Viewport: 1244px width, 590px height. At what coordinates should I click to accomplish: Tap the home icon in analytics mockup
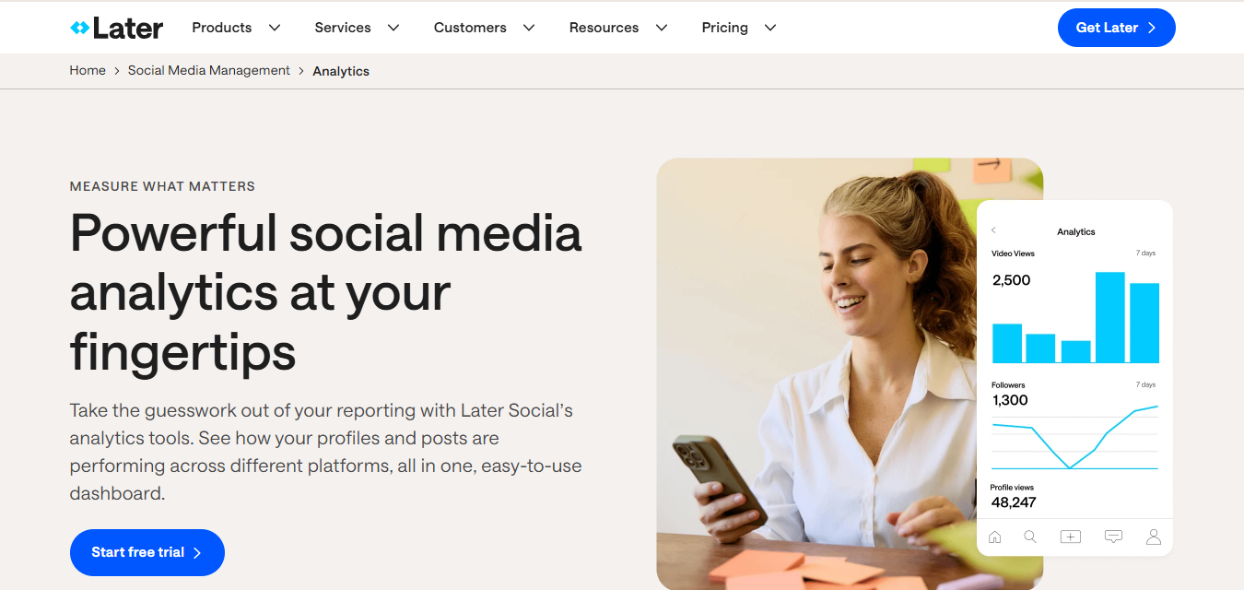click(x=994, y=537)
